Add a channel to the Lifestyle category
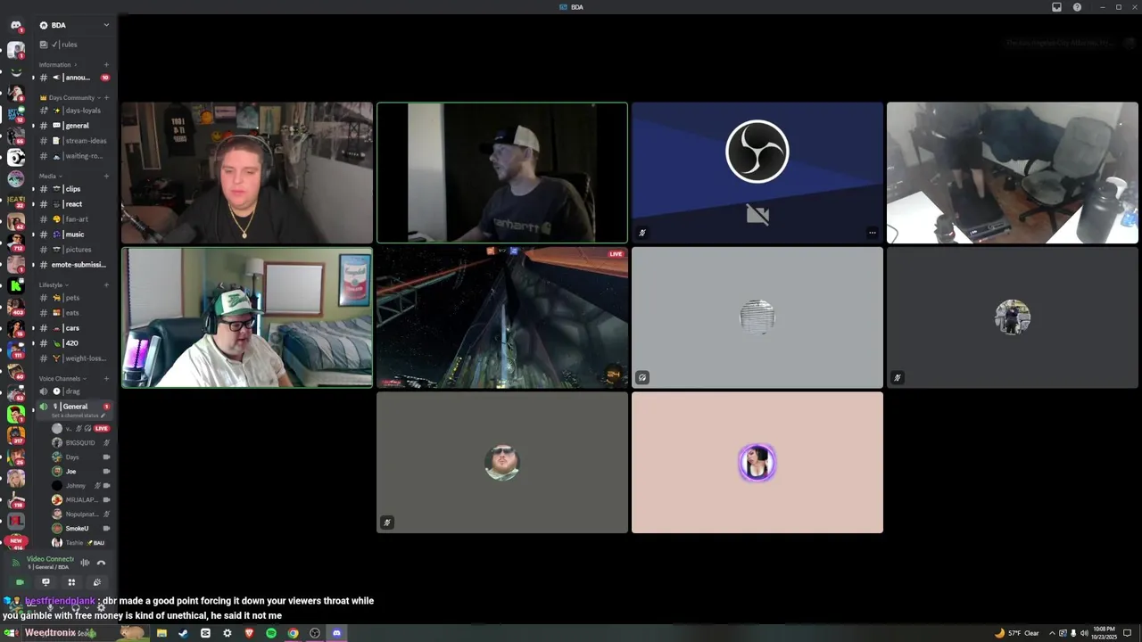This screenshot has height=642, width=1142. click(106, 284)
